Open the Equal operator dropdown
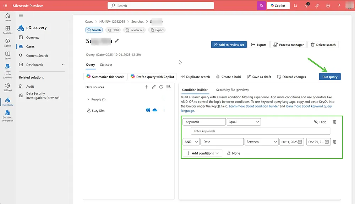This screenshot has width=355, height=204. point(244,122)
